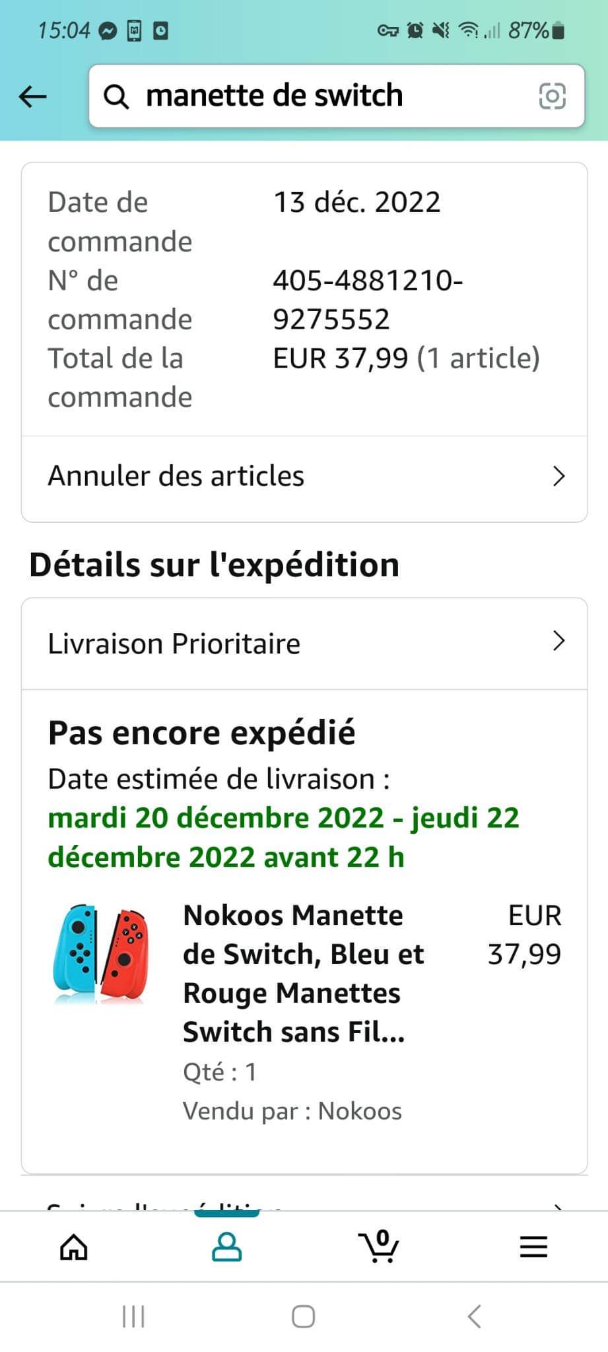Expand Livraison Prioritaire chevron
Viewport: 608px width, 1352px height.
tap(558, 641)
